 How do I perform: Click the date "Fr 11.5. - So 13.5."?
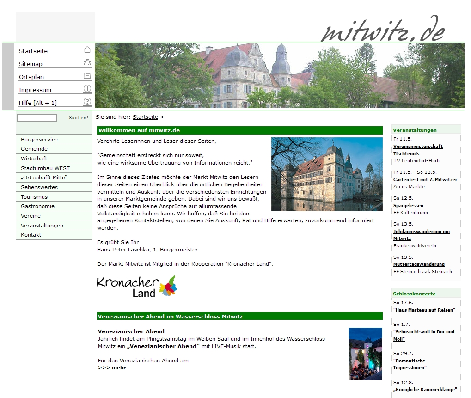pyautogui.click(x=415, y=172)
